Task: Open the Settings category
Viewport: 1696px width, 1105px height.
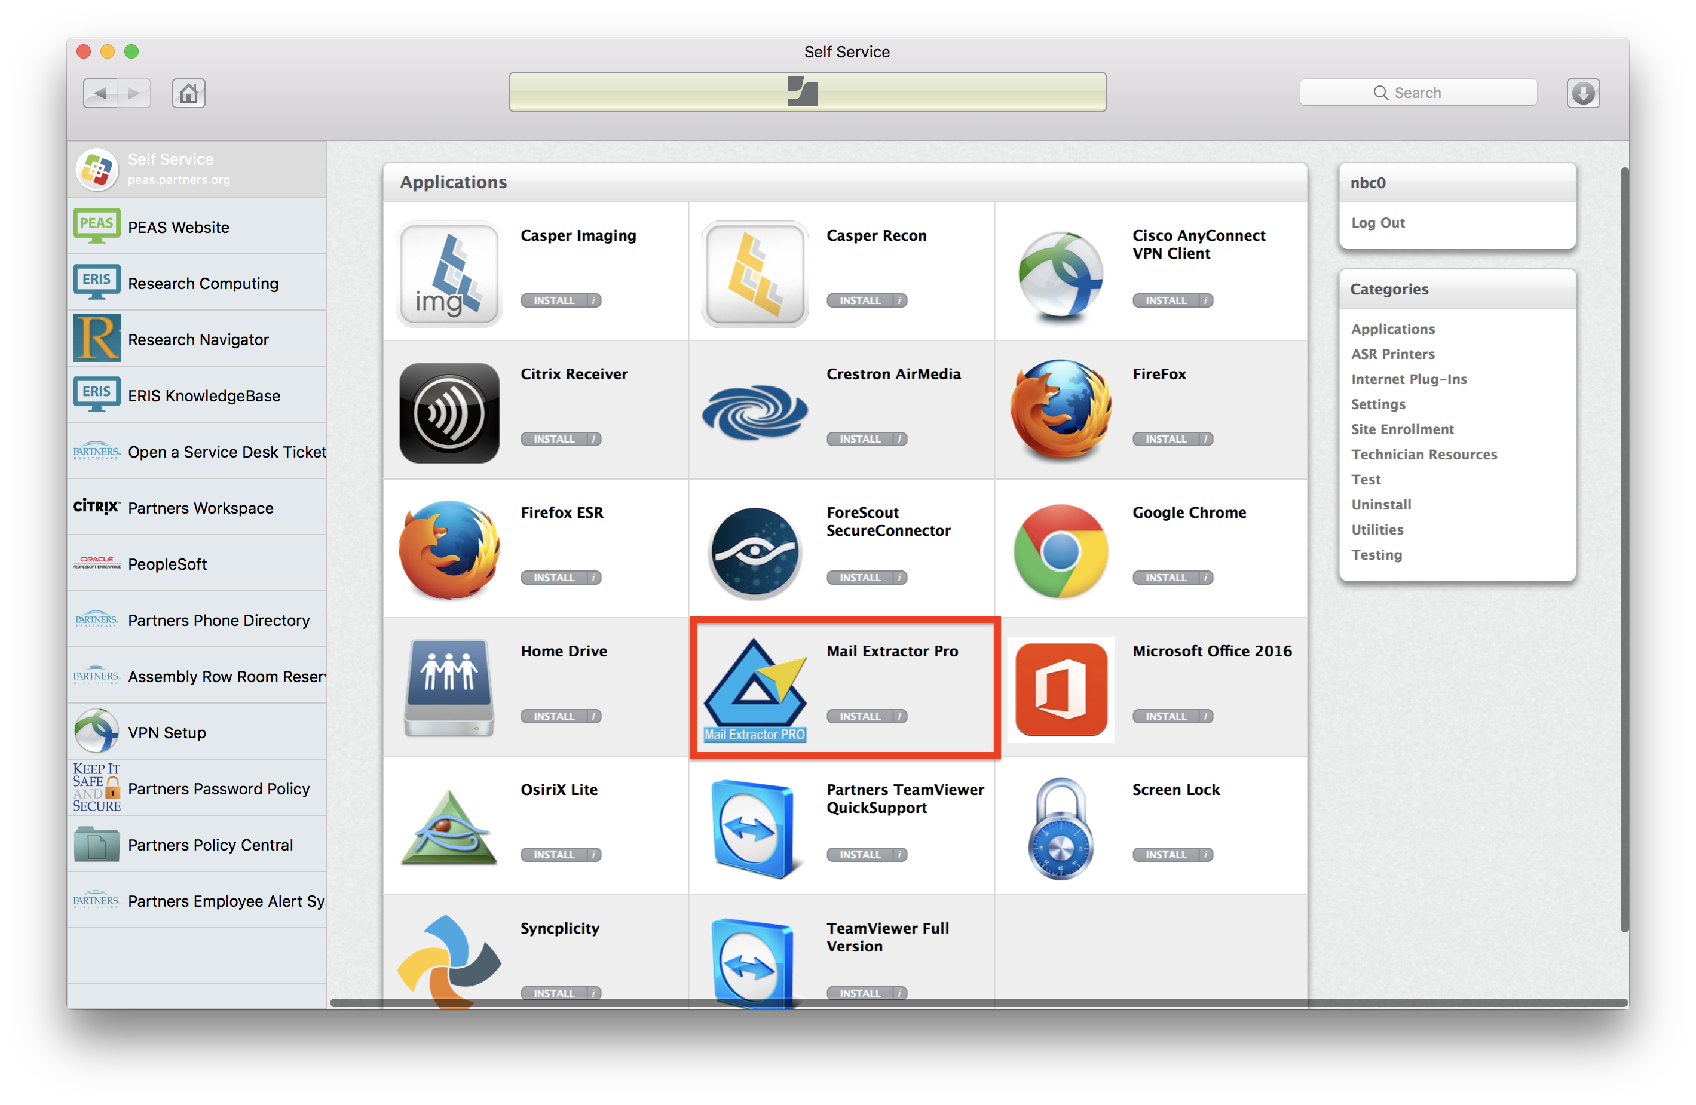Action: click(x=1378, y=404)
